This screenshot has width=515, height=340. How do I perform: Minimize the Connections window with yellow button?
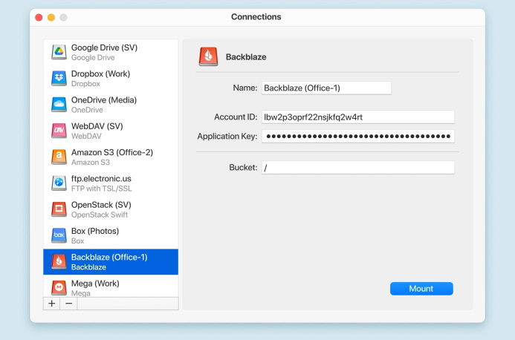click(51, 17)
